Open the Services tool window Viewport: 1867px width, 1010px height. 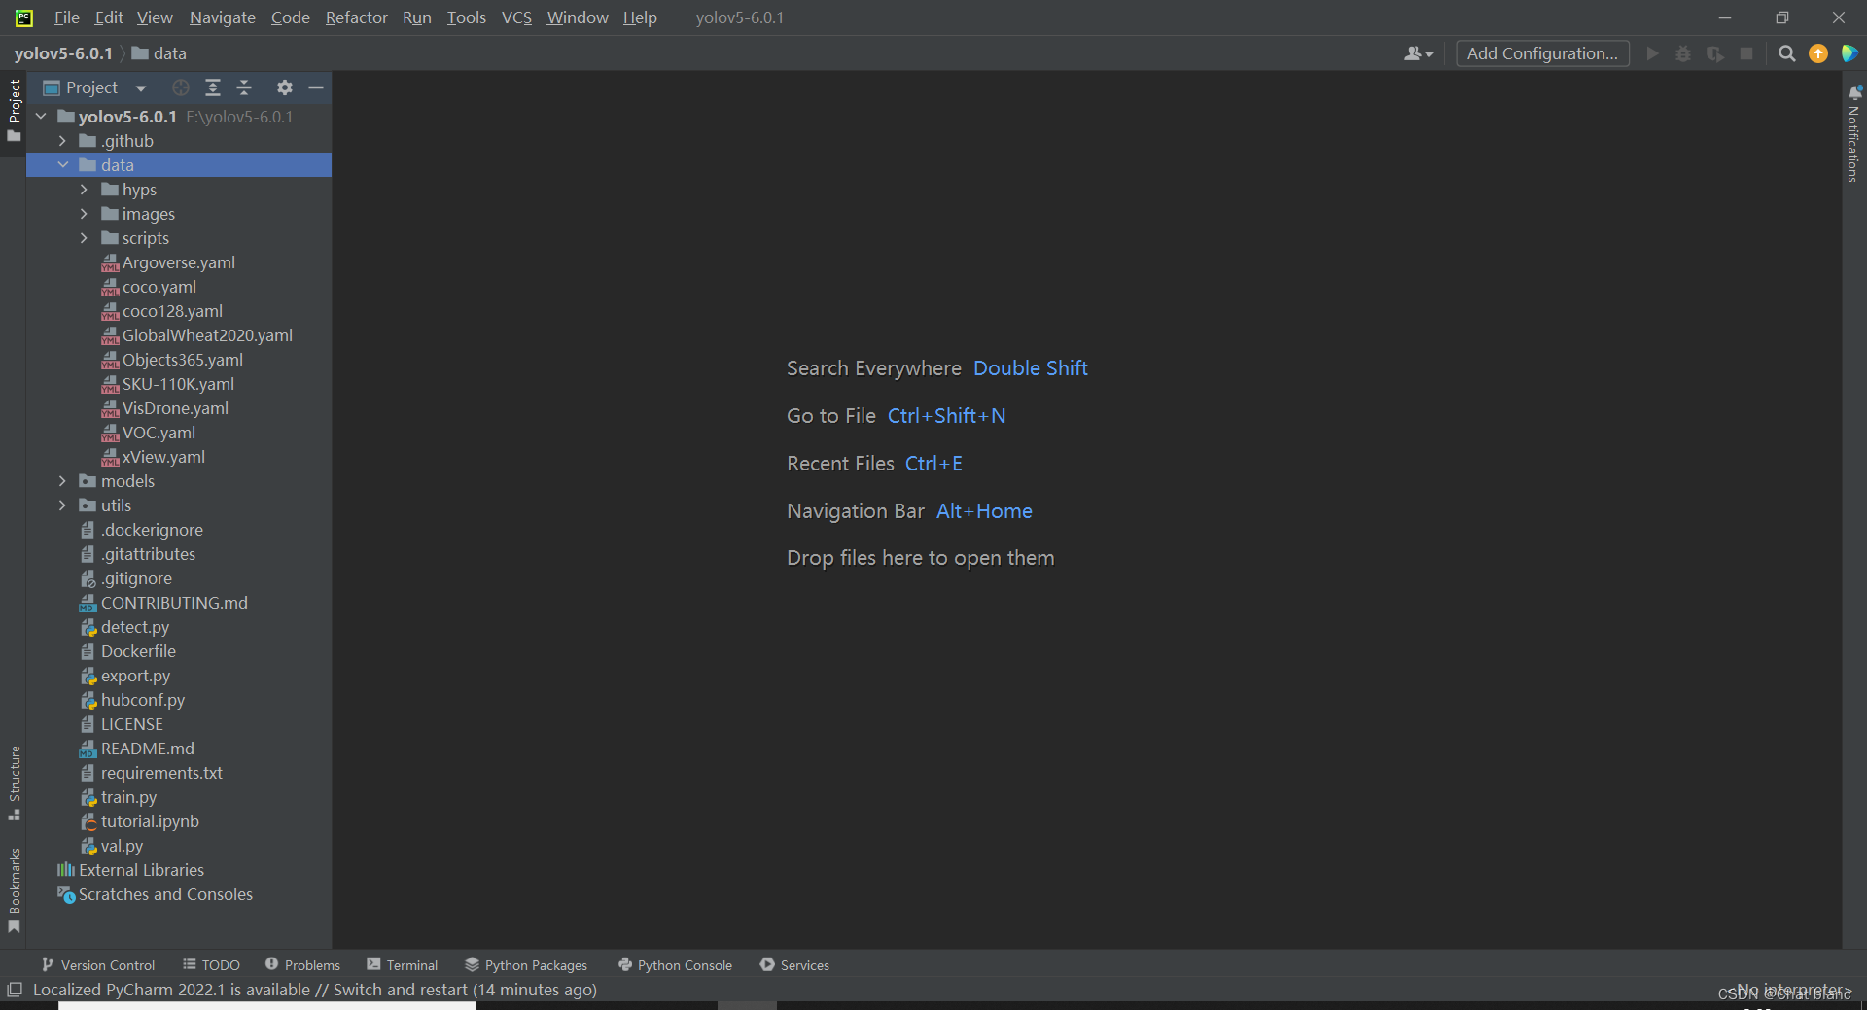pyautogui.click(x=794, y=965)
